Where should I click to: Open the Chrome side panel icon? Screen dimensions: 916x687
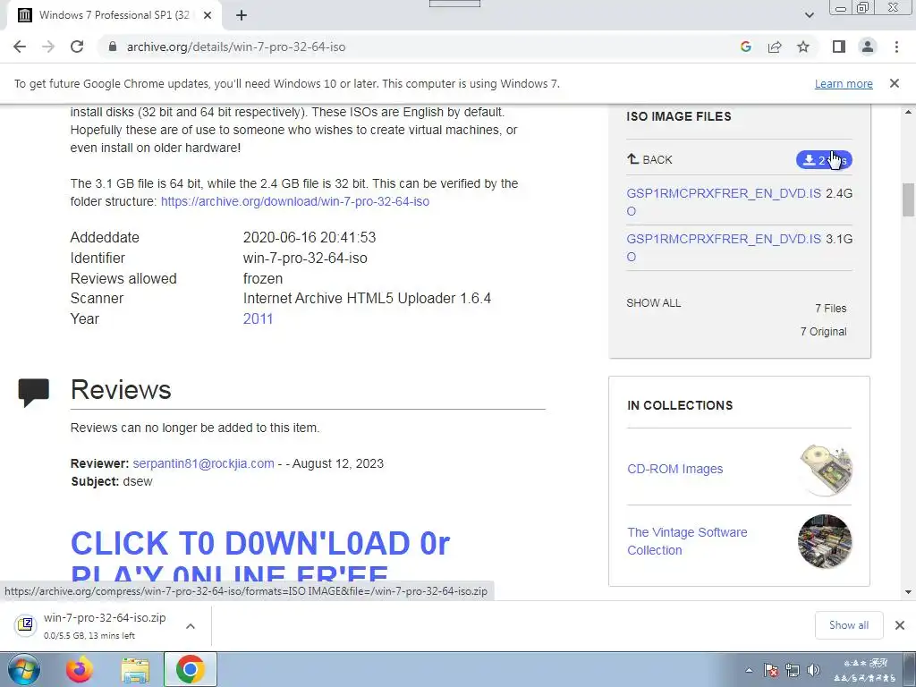(x=839, y=47)
